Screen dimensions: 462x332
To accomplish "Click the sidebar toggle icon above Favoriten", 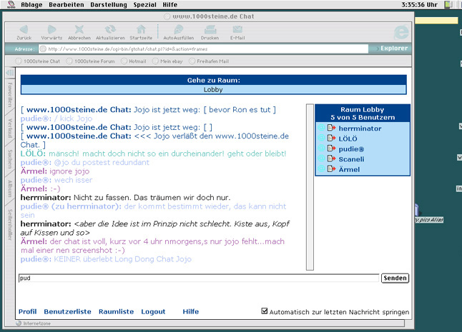I will [x=10, y=72].
